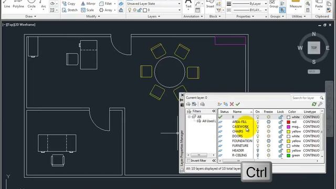The height and width of the screenshot is (189, 336).
Task: Click the WCS label below ViewCube
Action: (314, 71)
